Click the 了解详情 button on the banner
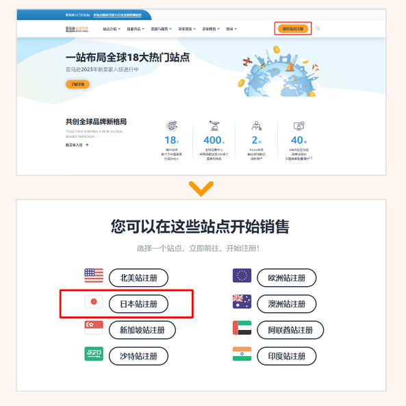This screenshot has width=406, height=406. point(77,84)
